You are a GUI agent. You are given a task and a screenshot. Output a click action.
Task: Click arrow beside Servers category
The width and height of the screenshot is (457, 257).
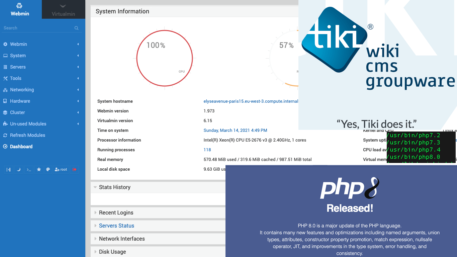point(78,67)
